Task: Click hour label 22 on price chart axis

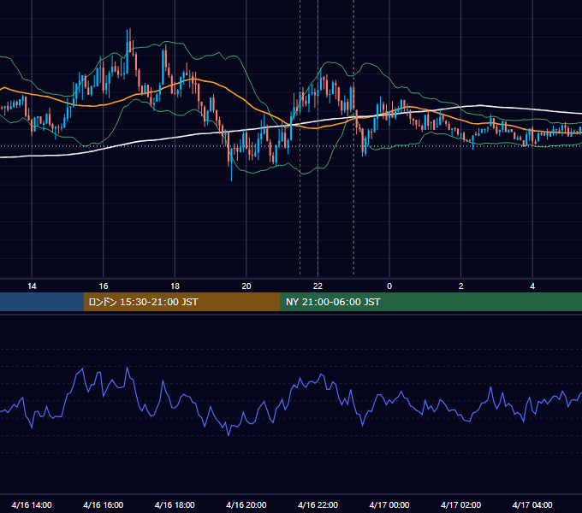Action: [318, 286]
